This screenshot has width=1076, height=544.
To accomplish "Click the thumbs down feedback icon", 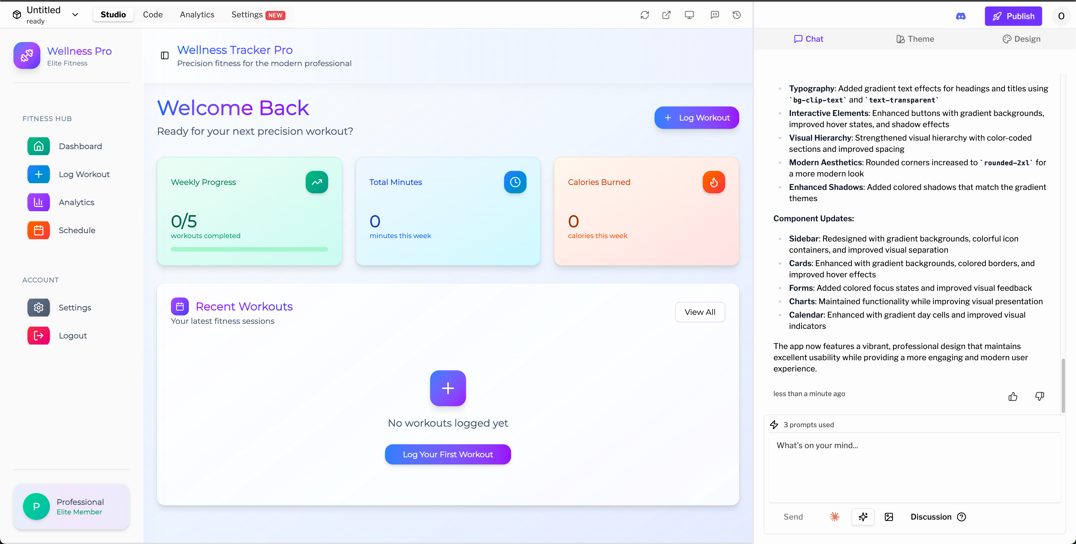I will 1040,396.
